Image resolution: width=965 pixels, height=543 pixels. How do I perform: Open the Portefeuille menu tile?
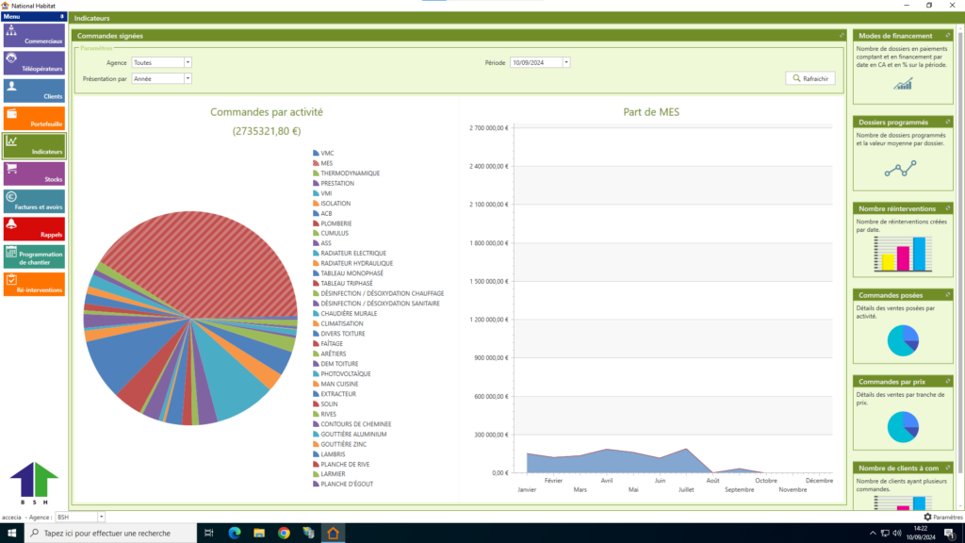click(34, 118)
